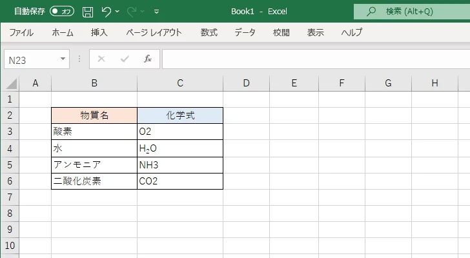The width and height of the screenshot is (470, 258).
Task: Select the cell containing アンモニア
Action: pyautogui.click(x=94, y=165)
